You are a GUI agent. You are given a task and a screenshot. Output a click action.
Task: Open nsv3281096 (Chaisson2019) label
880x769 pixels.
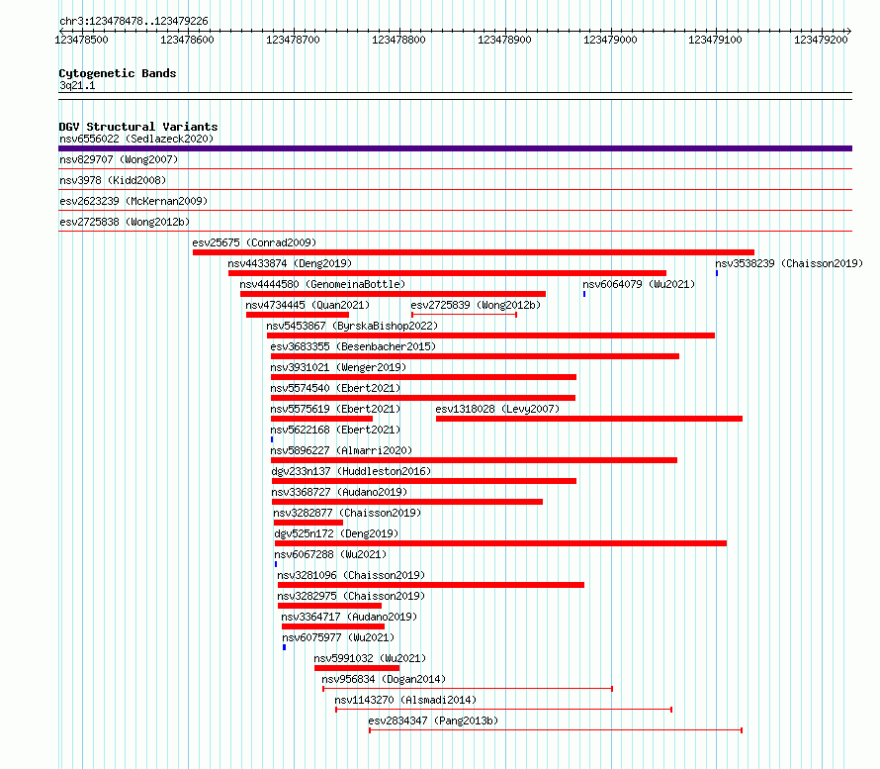pos(351,575)
